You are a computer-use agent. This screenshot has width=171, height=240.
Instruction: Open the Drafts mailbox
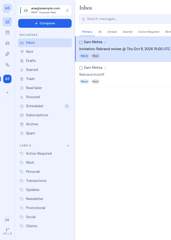coord(45,61)
